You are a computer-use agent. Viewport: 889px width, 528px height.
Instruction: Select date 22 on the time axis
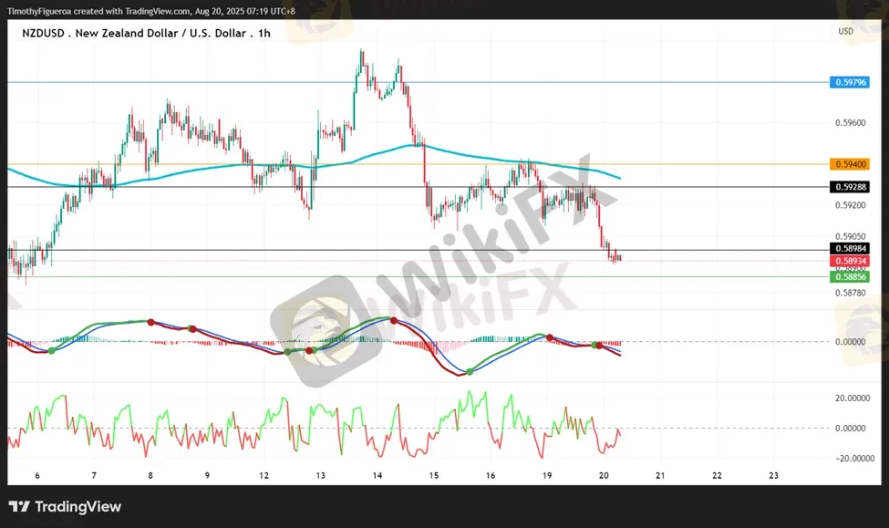click(x=718, y=475)
